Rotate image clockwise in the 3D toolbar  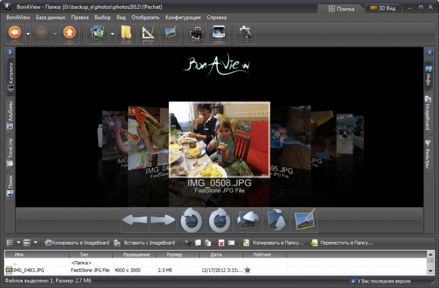coord(219,220)
